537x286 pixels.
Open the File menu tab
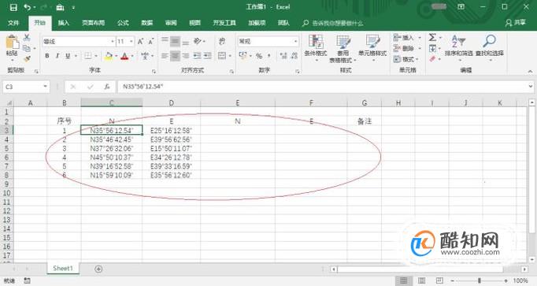13,23
